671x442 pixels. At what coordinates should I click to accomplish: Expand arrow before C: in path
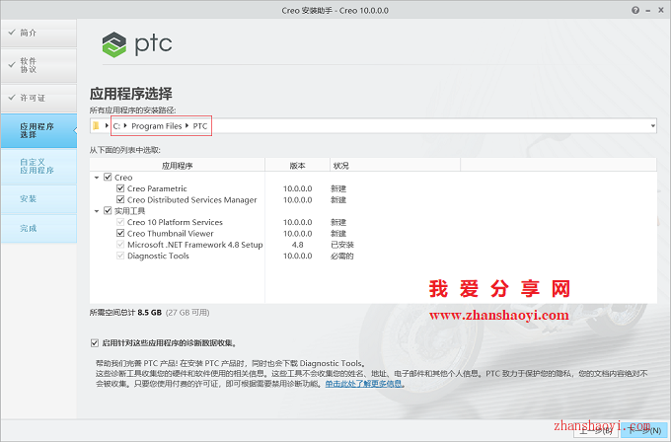pos(107,126)
